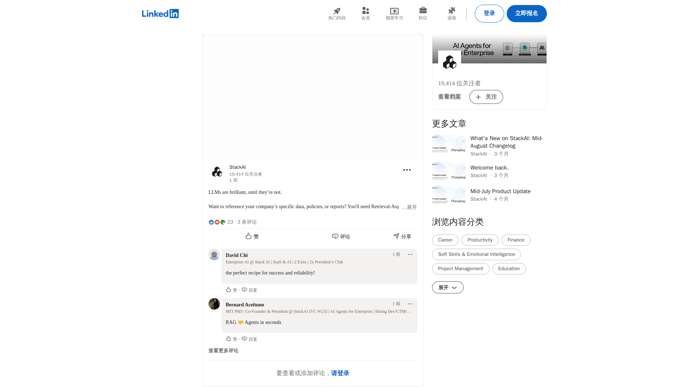Viewport: 689px width, 387px height.
Task: Open Mid-July Product Update article thumbnail
Action: pyautogui.click(x=449, y=195)
